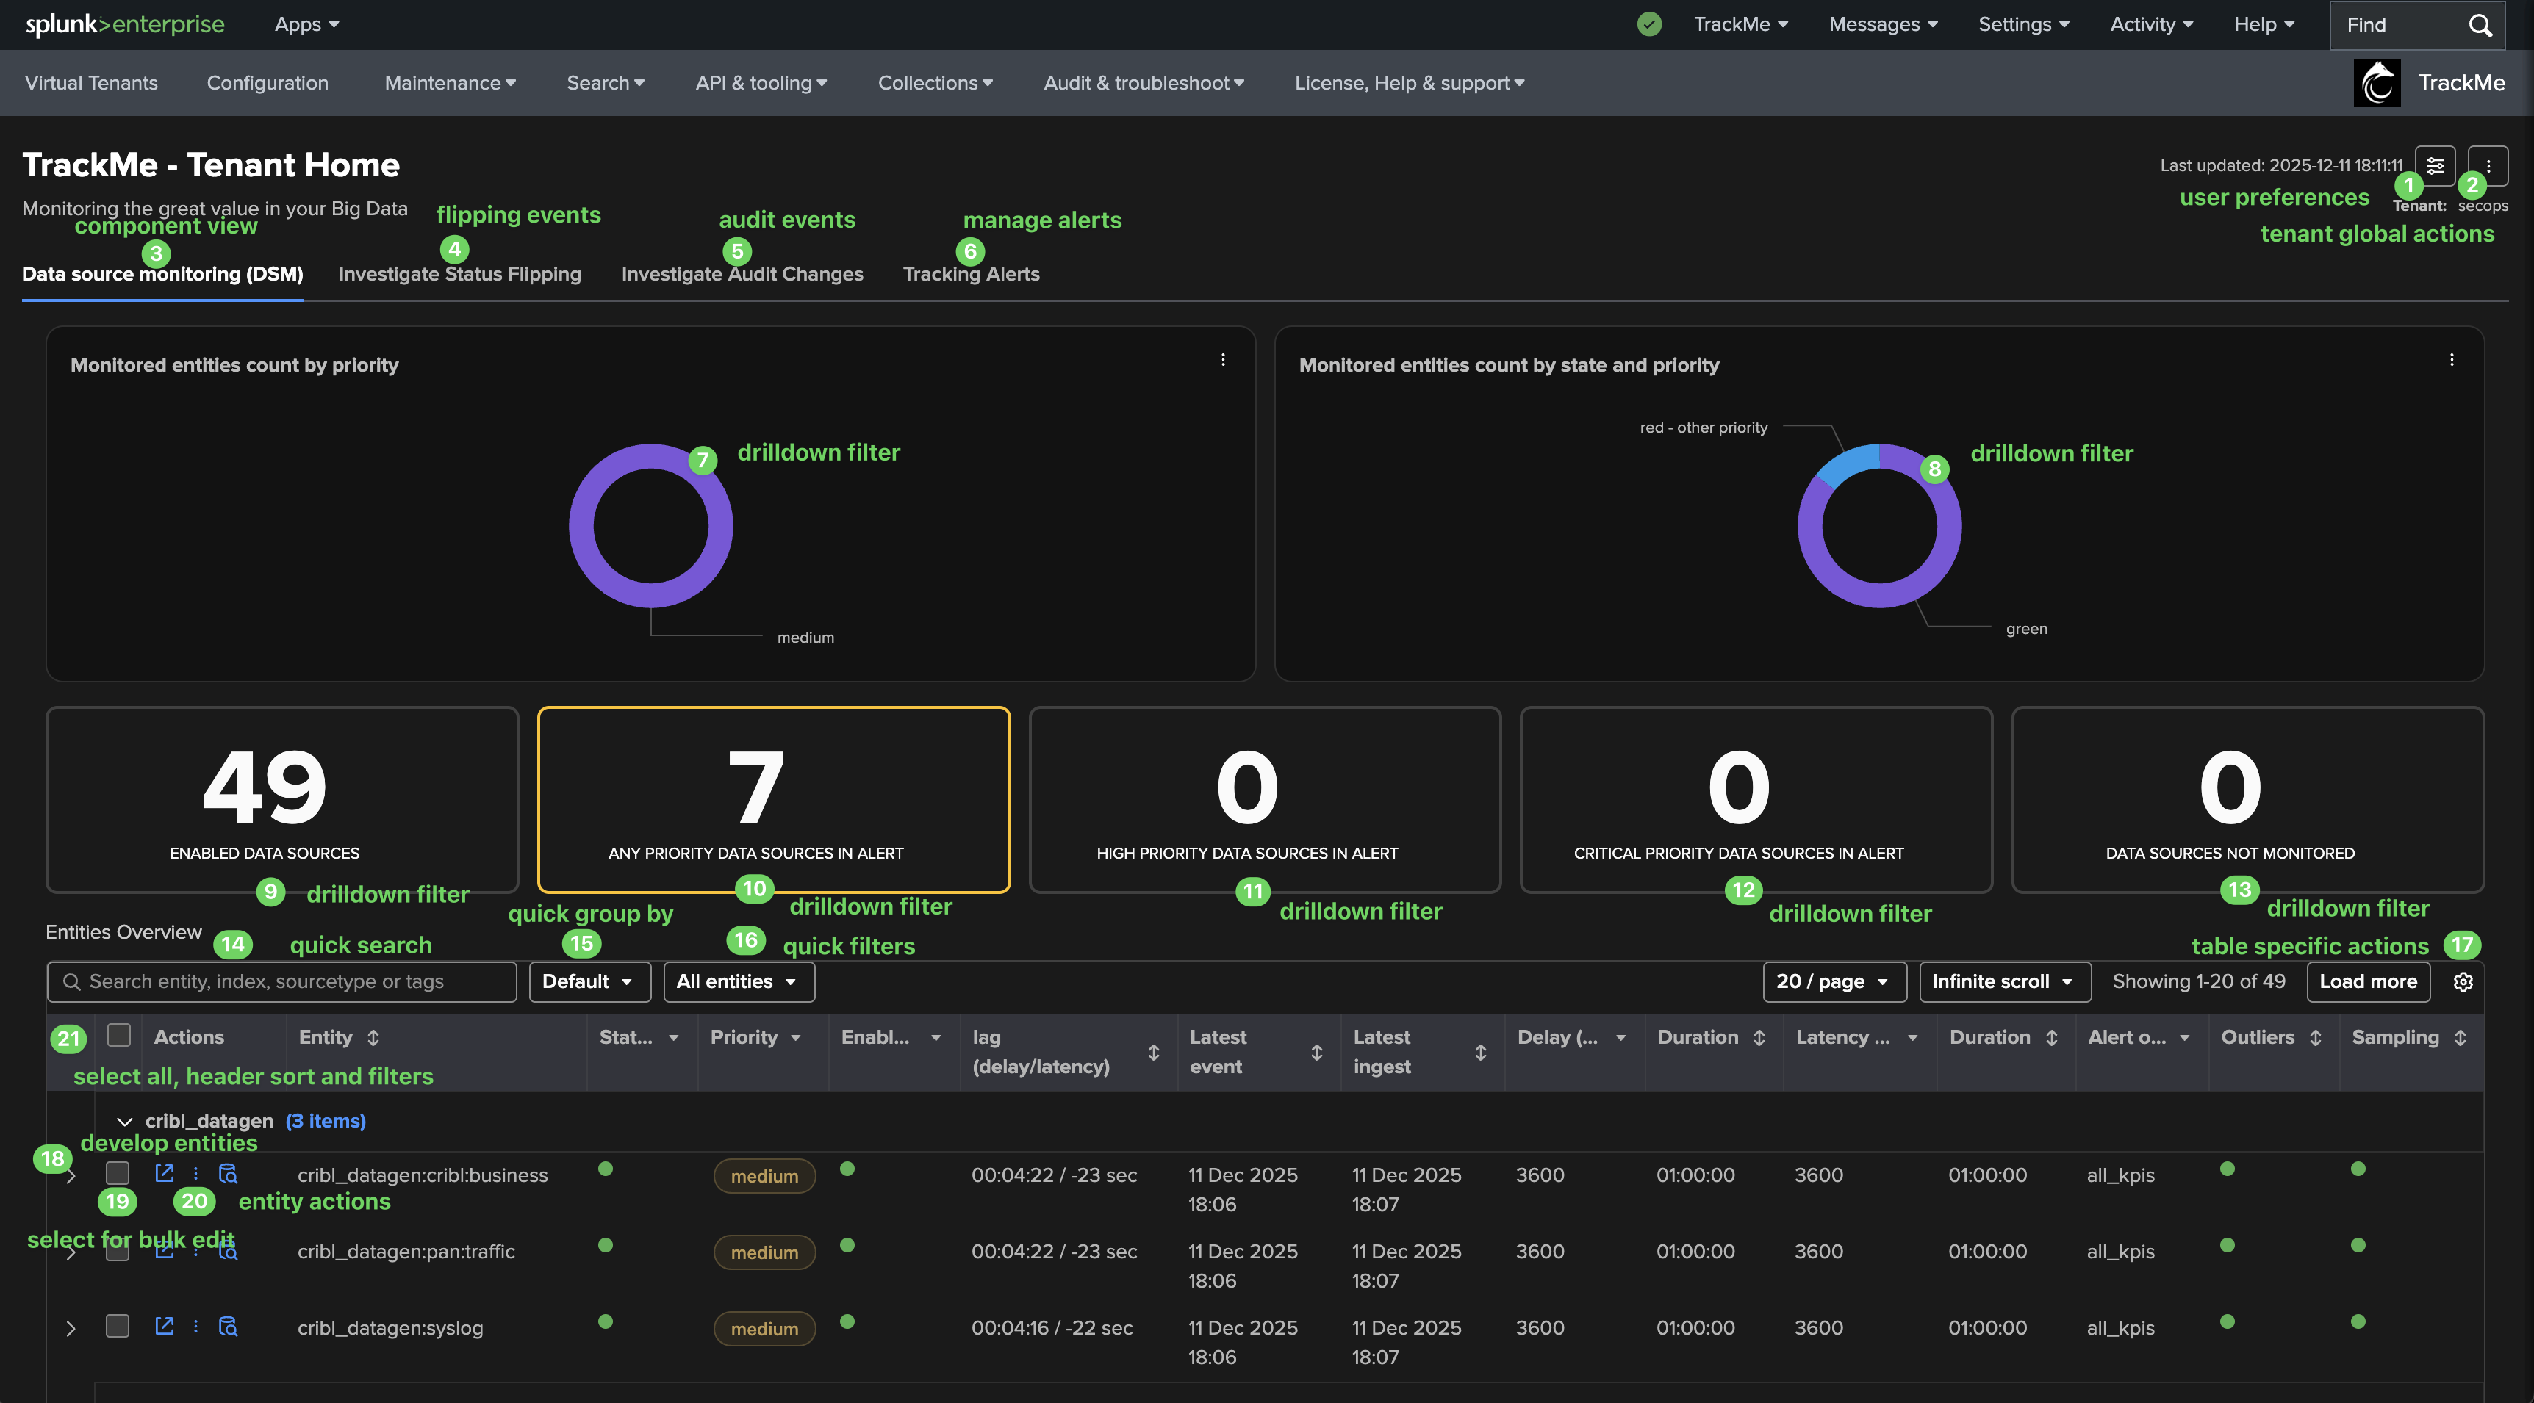The height and width of the screenshot is (1403, 2534).
Task: Click the Find search magnifier icon
Action: pyautogui.click(x=2480, y=24)
